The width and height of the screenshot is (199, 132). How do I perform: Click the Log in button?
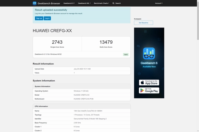(47, 18)
